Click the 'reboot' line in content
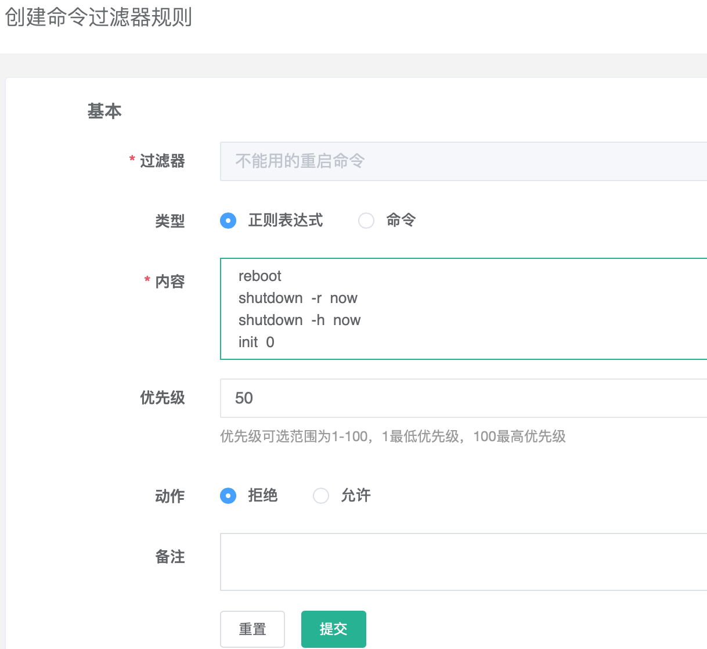Image resolution: width=707 pixels, height=649 pixels. pyautogui.click(x=259, y=276)
